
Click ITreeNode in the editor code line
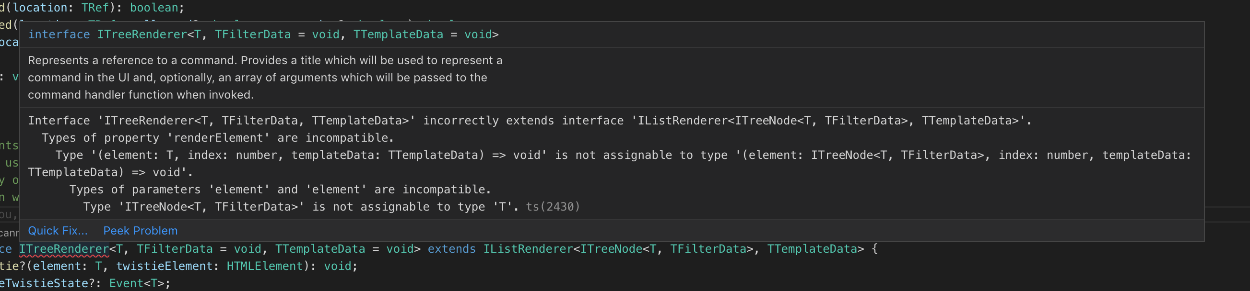coord(611,249)
